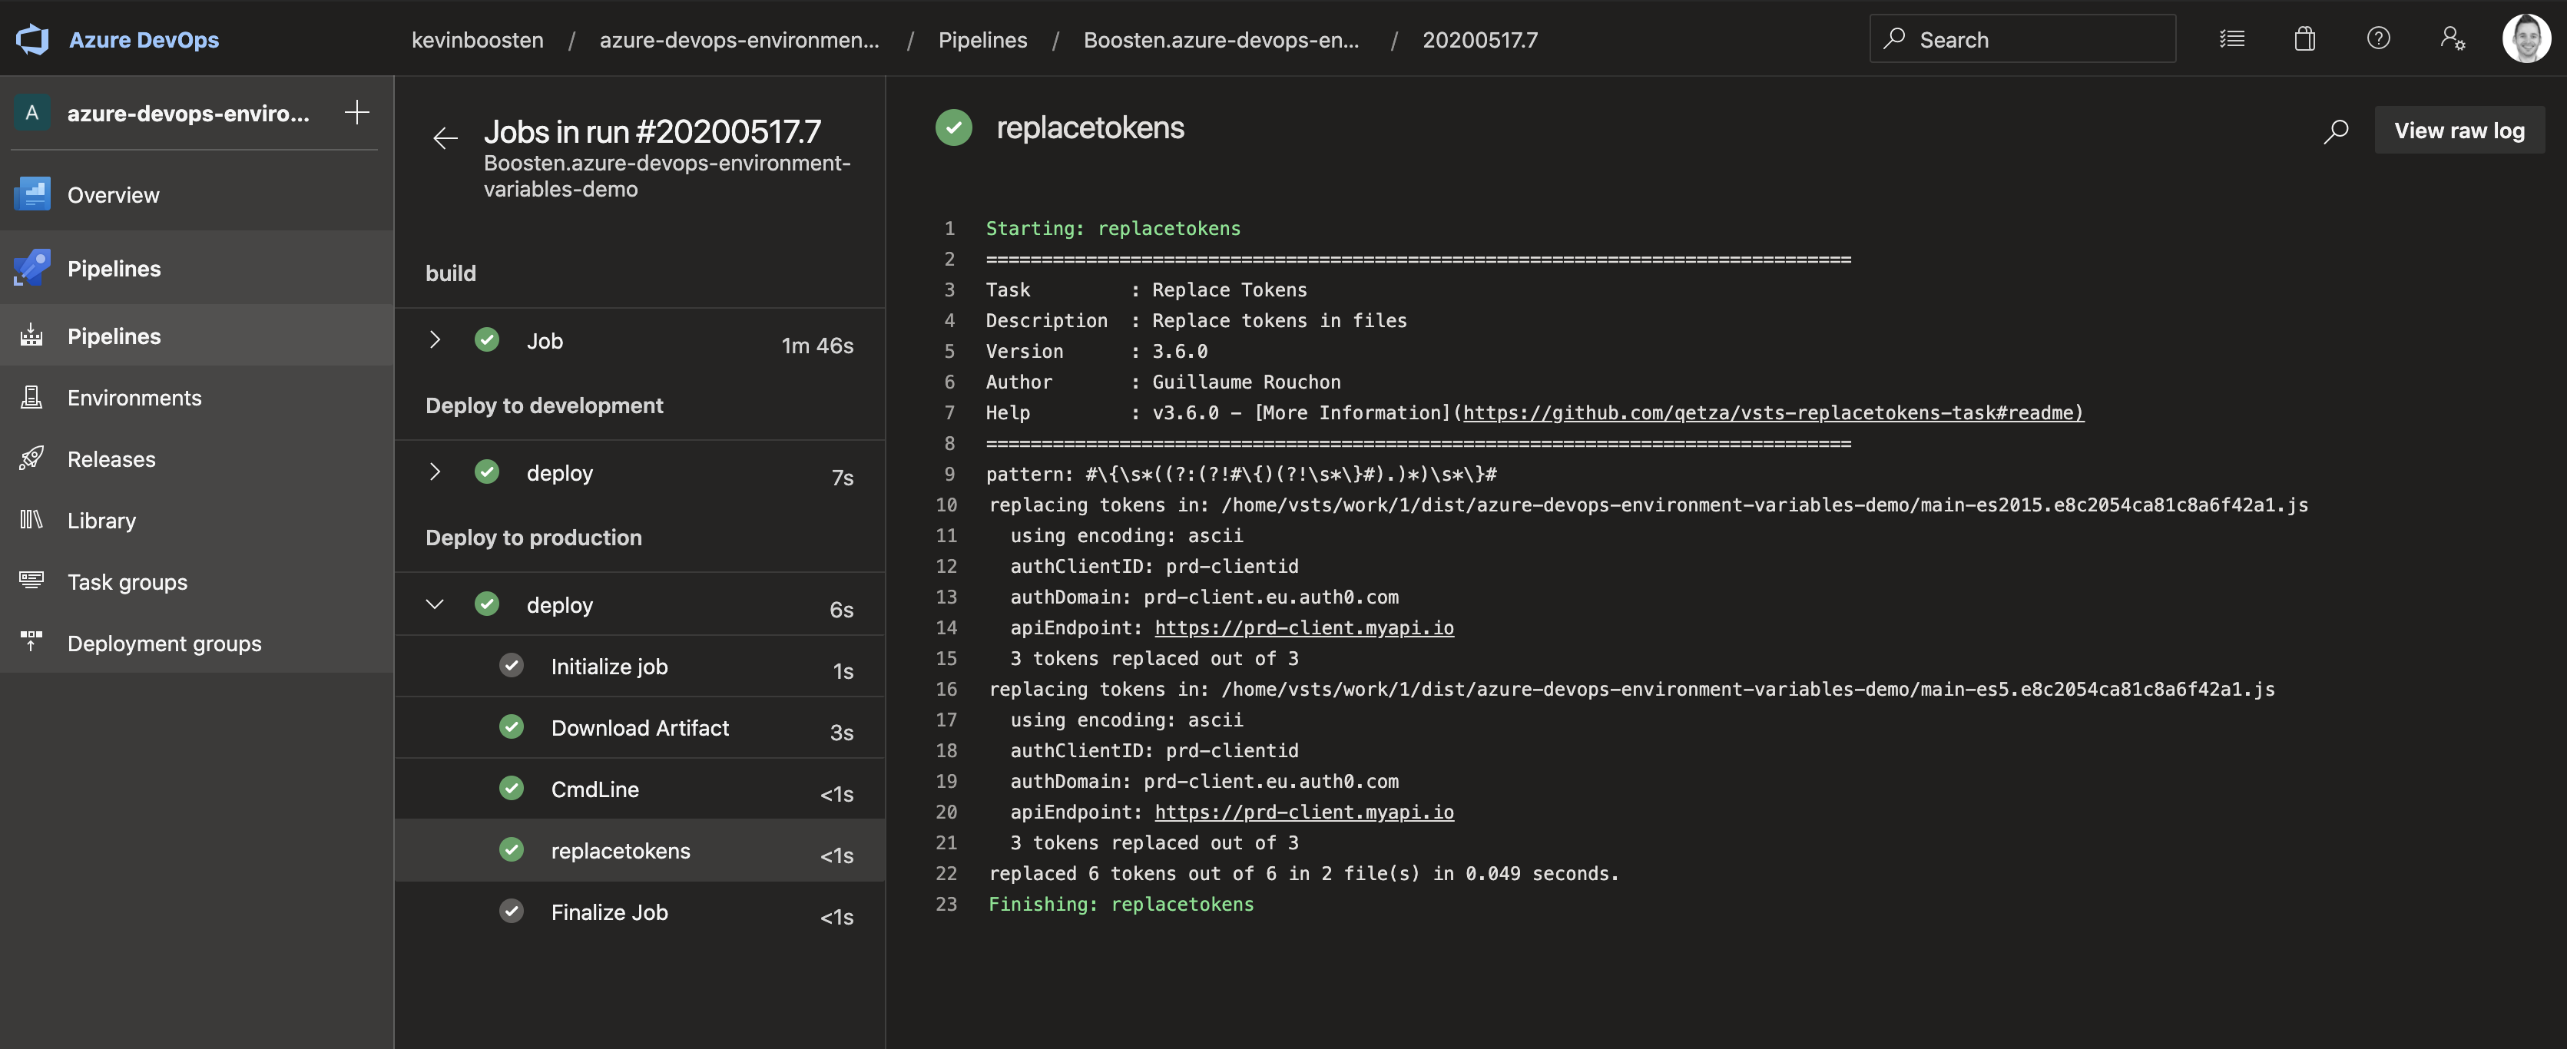This screenshot has height=1049, width=2567.
Task: Click the search magnifier in the log pane
Action: pos(2336,130)
